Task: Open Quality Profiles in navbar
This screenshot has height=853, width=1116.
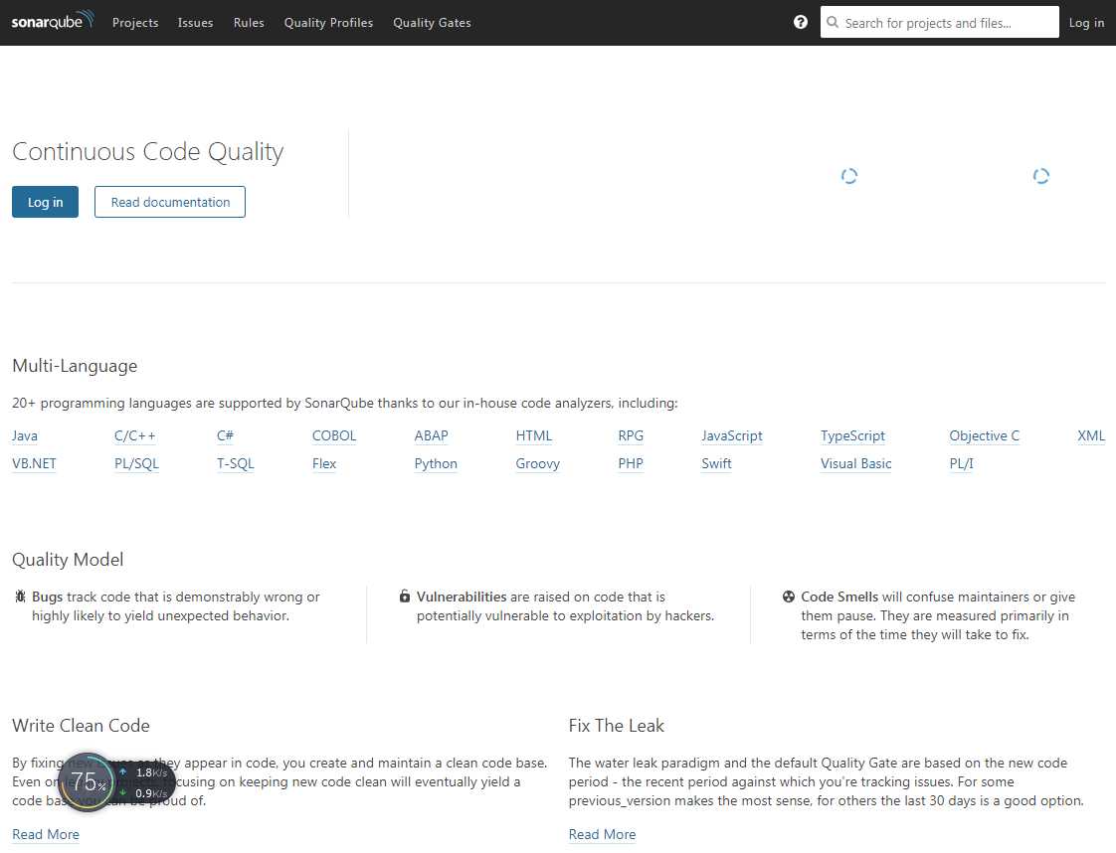Action: 328,23
